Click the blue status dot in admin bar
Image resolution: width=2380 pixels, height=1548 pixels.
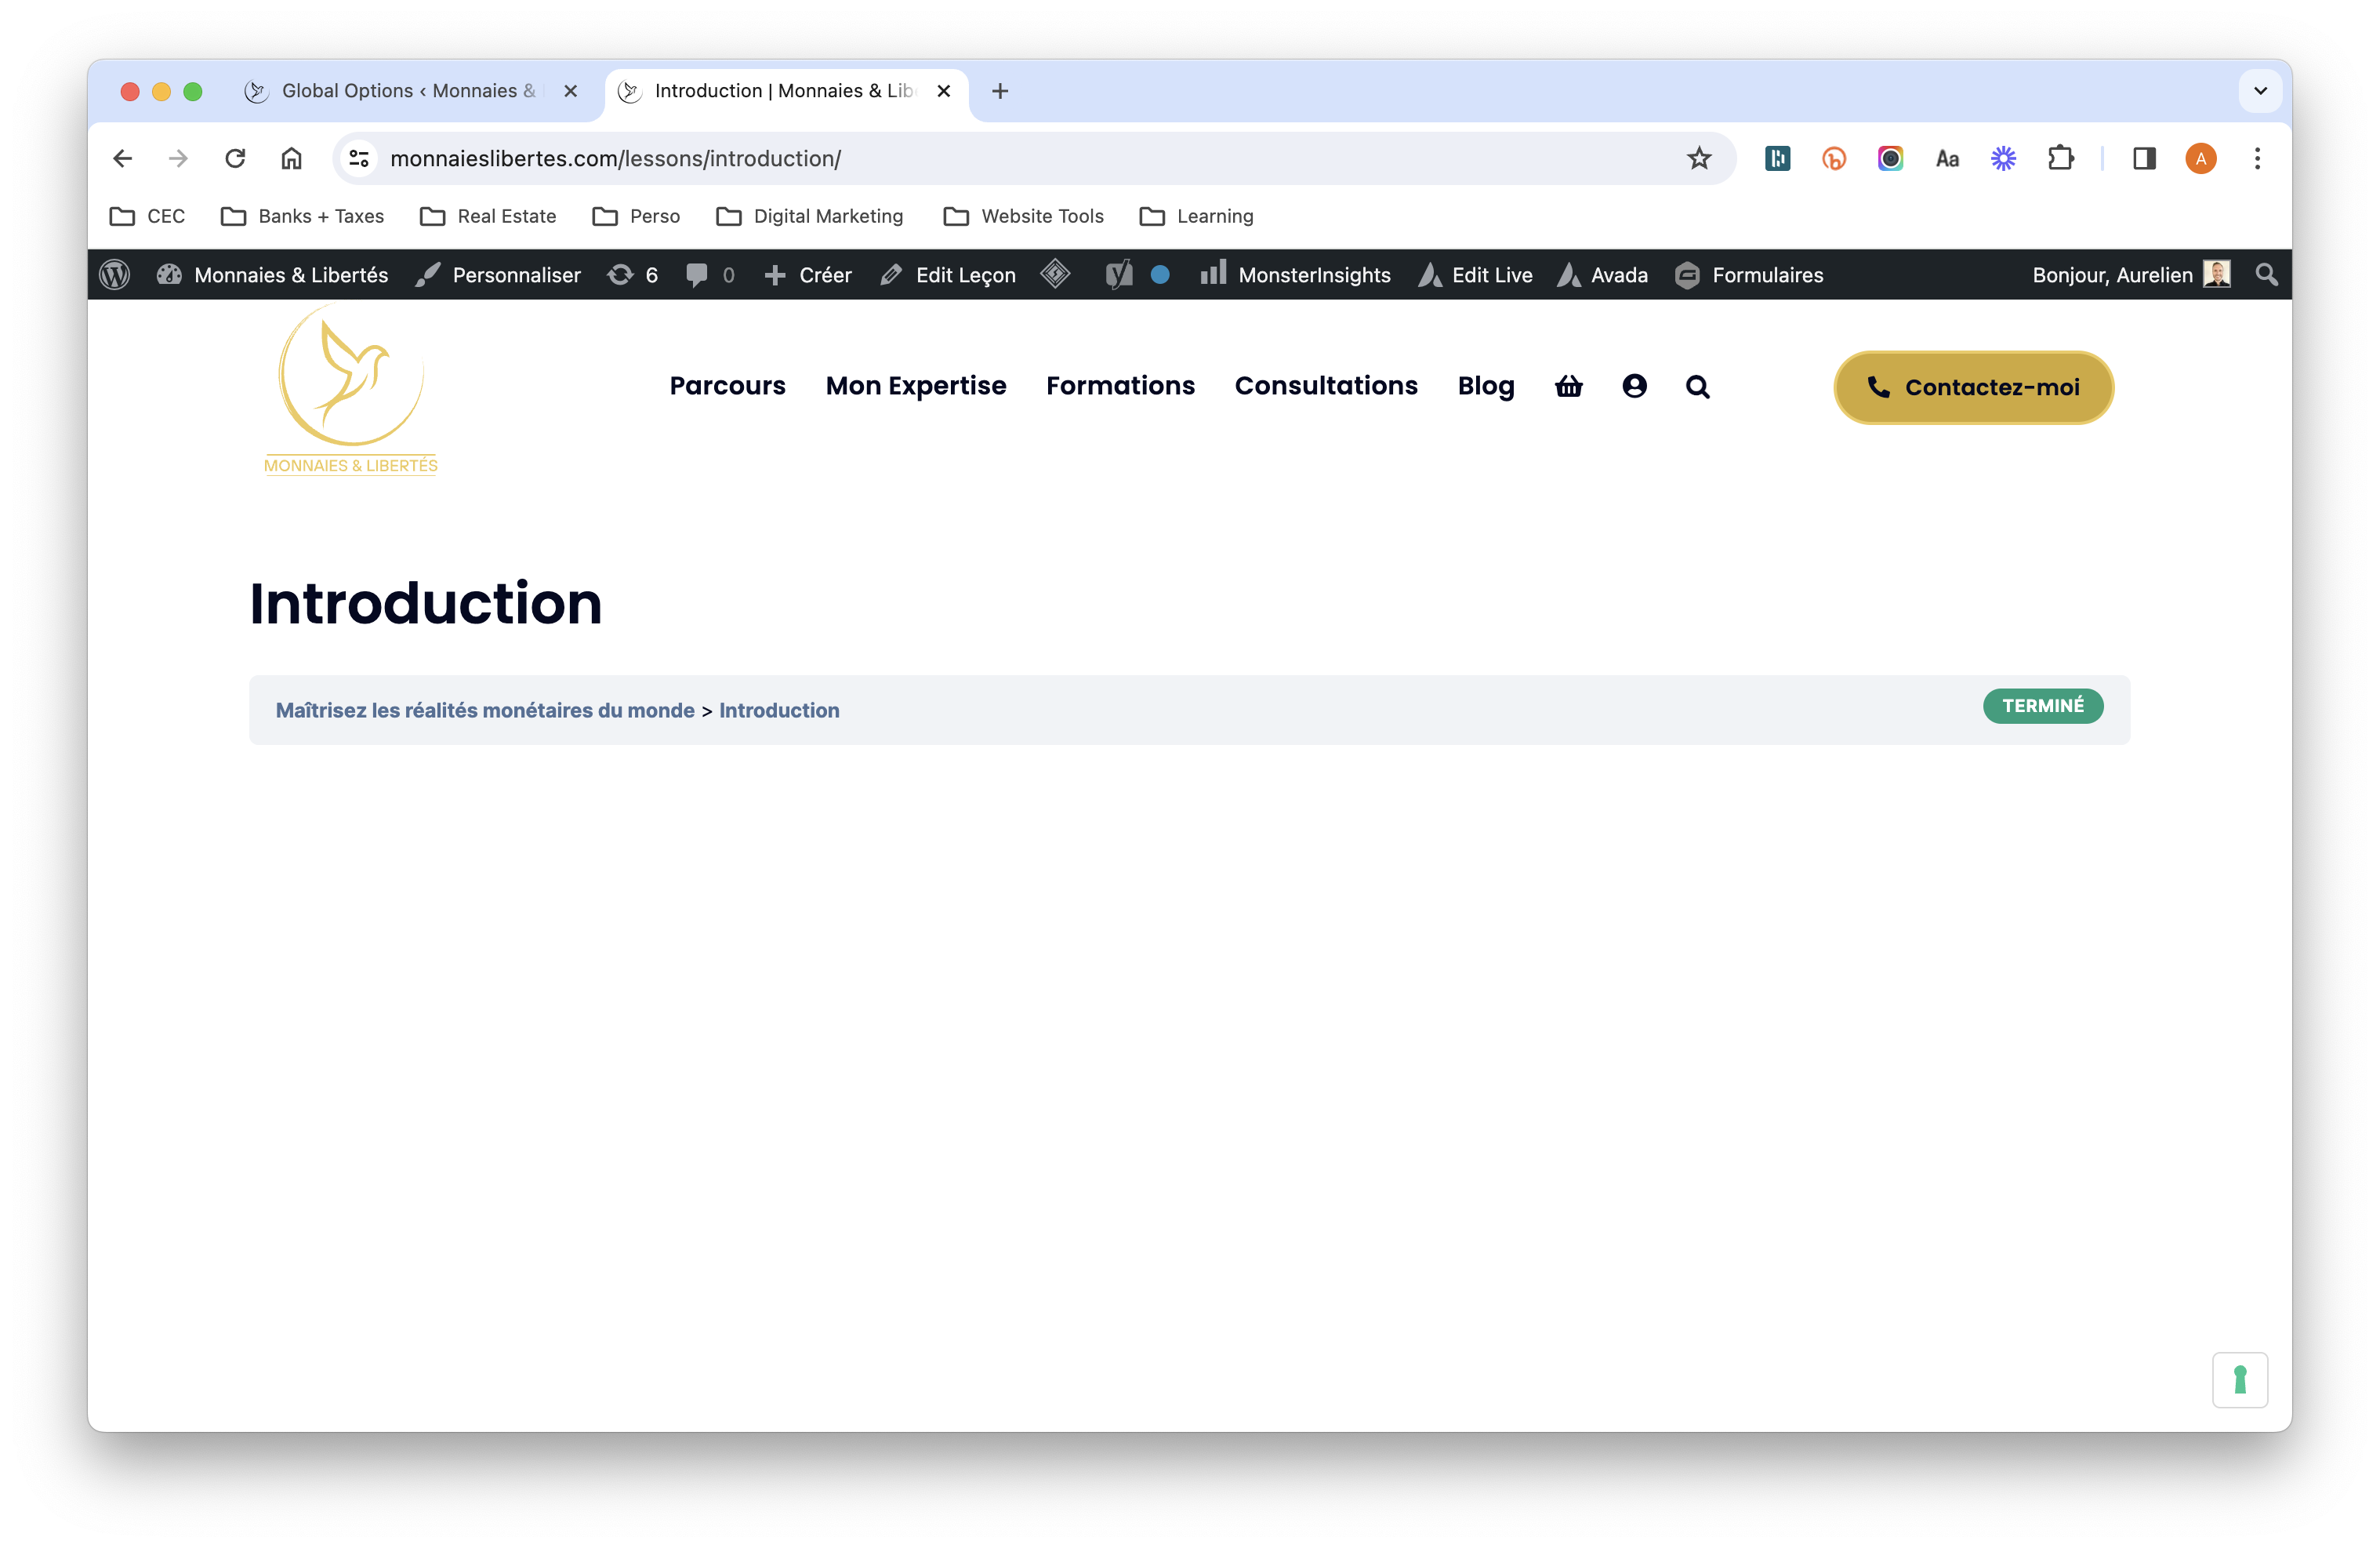(x=1160, y=274)
